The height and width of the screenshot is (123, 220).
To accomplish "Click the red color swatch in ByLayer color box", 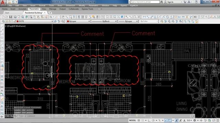I will [x=68, y=21].
